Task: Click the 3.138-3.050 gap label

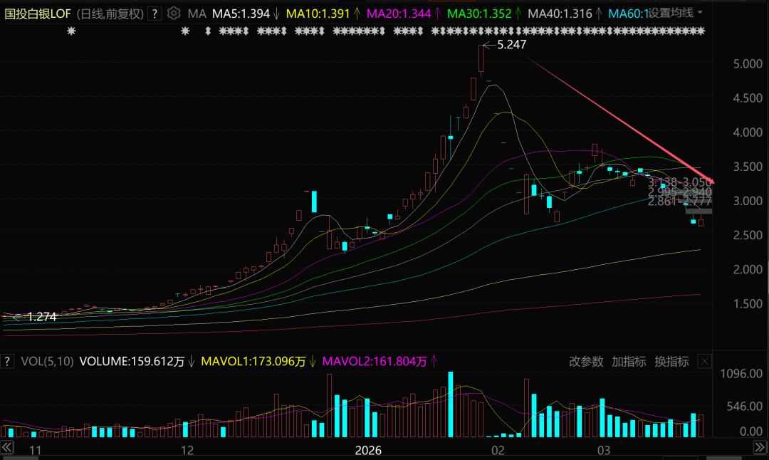Action: coord(680,182)
